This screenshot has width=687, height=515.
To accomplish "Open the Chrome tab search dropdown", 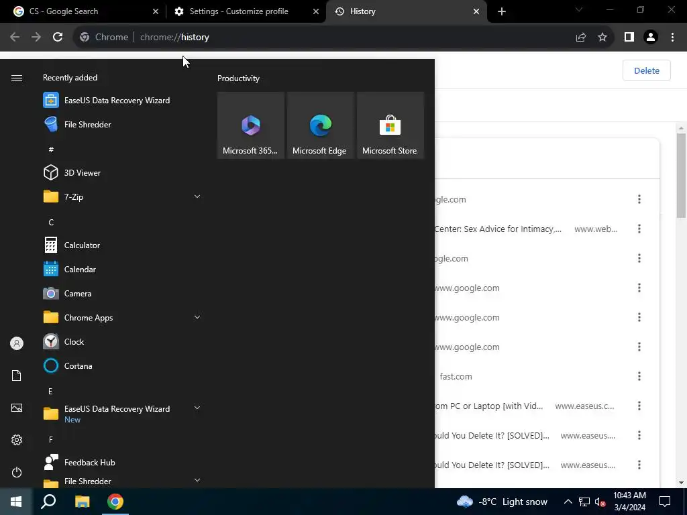I will (579, 9).
